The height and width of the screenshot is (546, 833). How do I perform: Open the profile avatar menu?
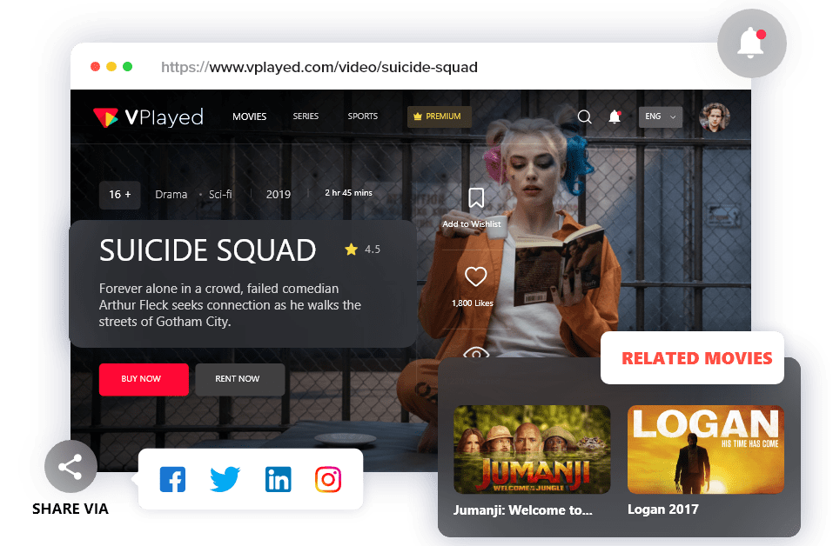715,117
